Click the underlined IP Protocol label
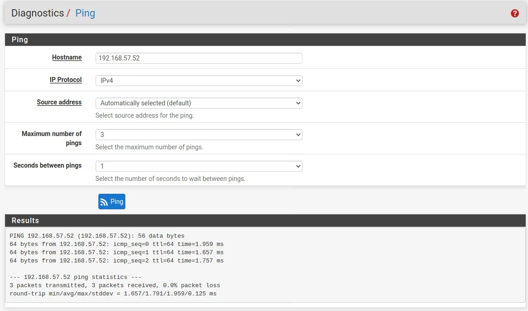Screen dimensions: 528x311 (x=65, y=80)
